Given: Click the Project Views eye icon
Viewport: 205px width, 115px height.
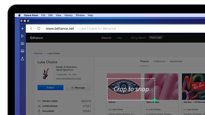Looking at the screenshot, I should click(x=39, y=101).
